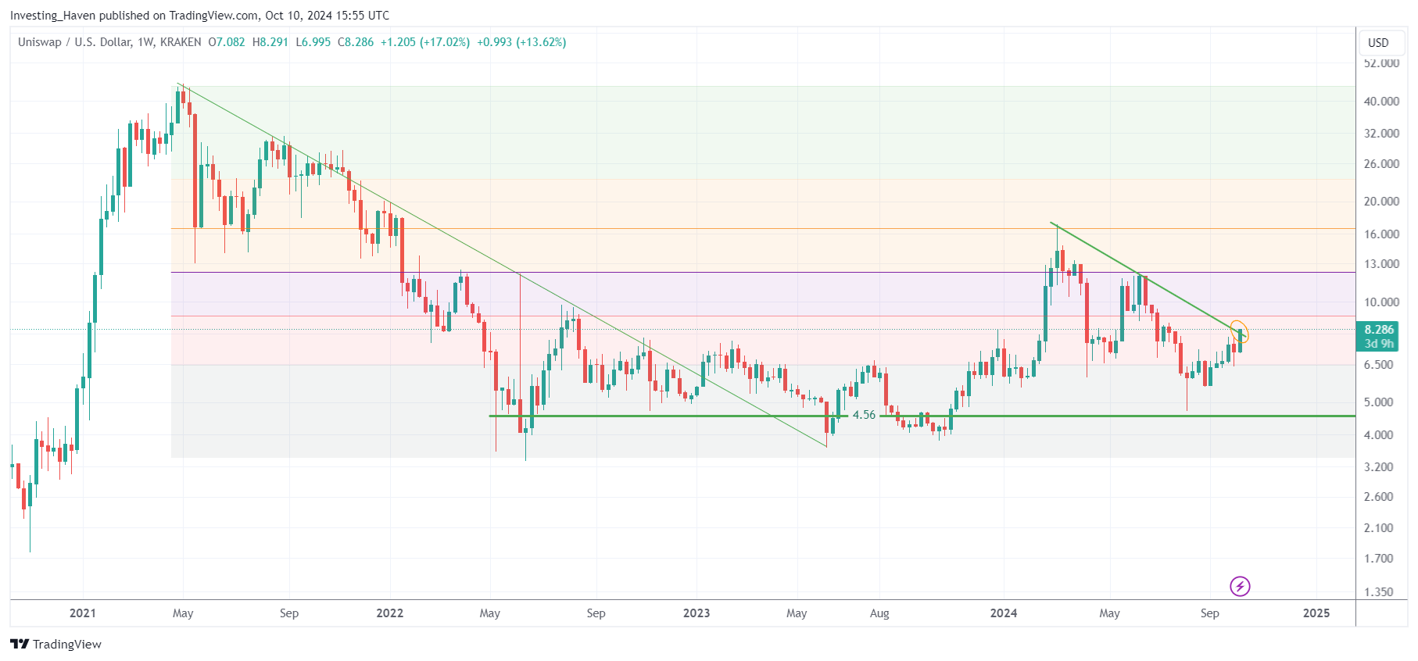Click the 32.000 price axis label
1418x661 pixels.
(x=1381, y=133)
